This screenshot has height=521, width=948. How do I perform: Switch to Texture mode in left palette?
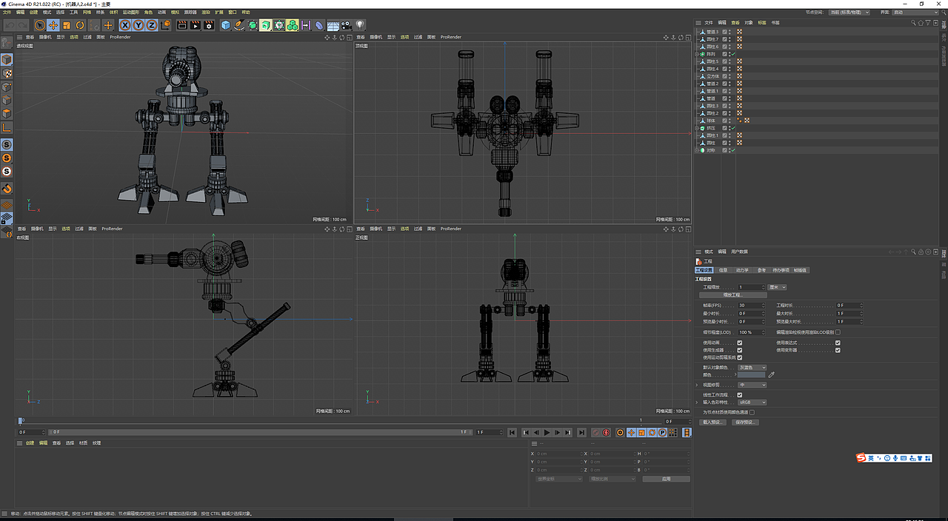(7, 73)
